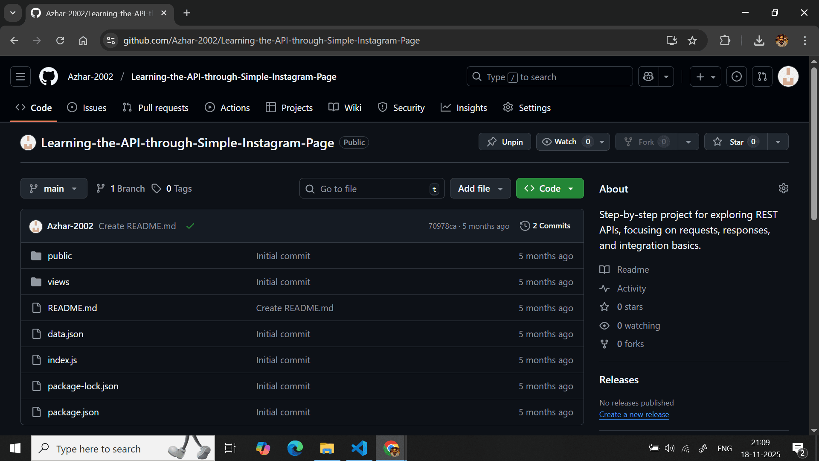This screenshot has width=819, height=461.
Task: Click inside the Go to file field
Action: pos(372,188)
